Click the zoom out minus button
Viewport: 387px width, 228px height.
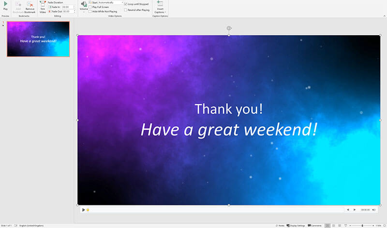tap(350, 226)
